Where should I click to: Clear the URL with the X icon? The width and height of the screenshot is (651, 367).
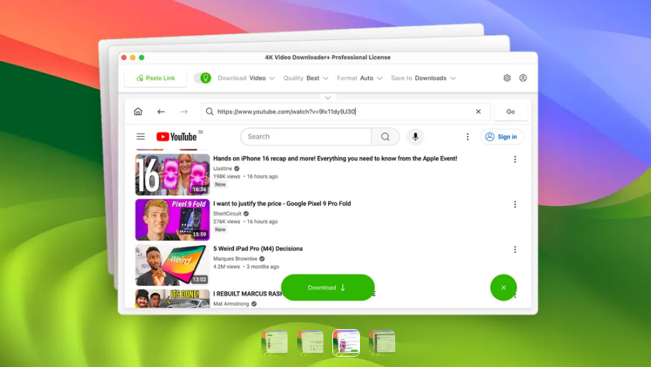click(x=479, y=112)
